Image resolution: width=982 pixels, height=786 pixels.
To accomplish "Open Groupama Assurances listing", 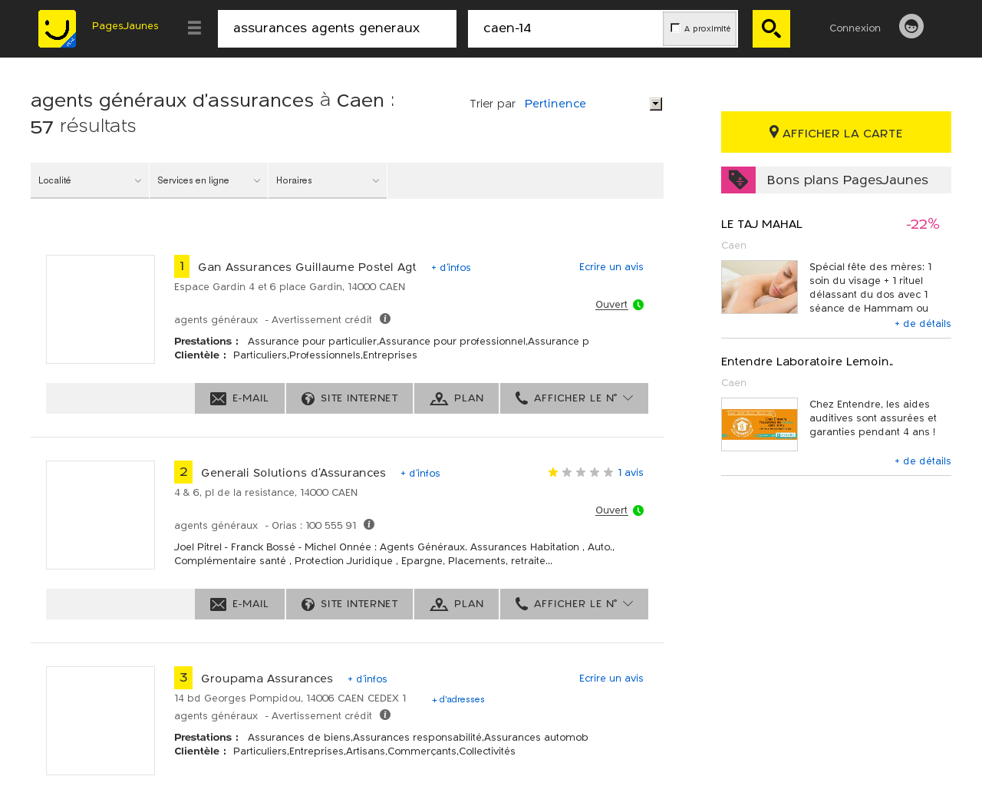I will 267,679.
